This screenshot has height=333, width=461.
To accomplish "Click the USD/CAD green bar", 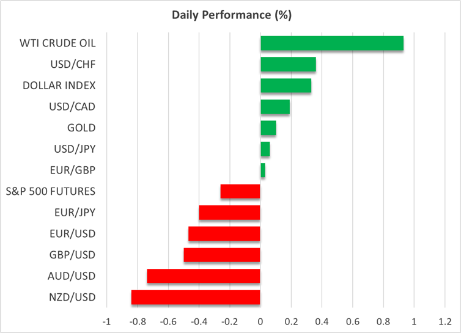I will [275, 107].
